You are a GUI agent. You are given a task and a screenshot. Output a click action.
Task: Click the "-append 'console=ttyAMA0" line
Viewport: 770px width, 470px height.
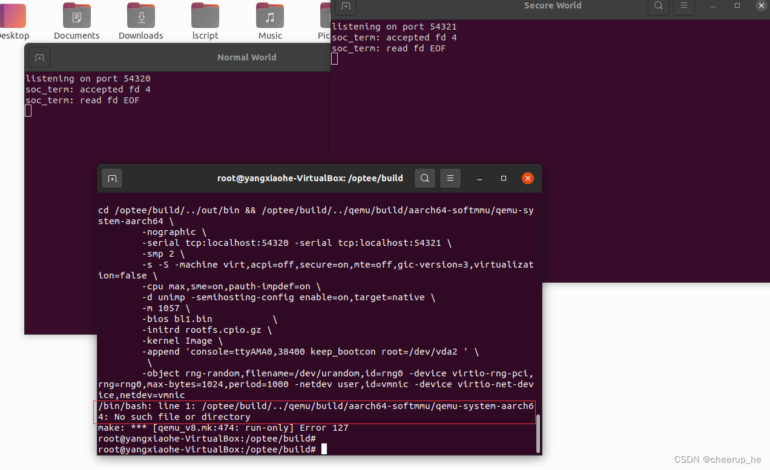pos(310,352)
